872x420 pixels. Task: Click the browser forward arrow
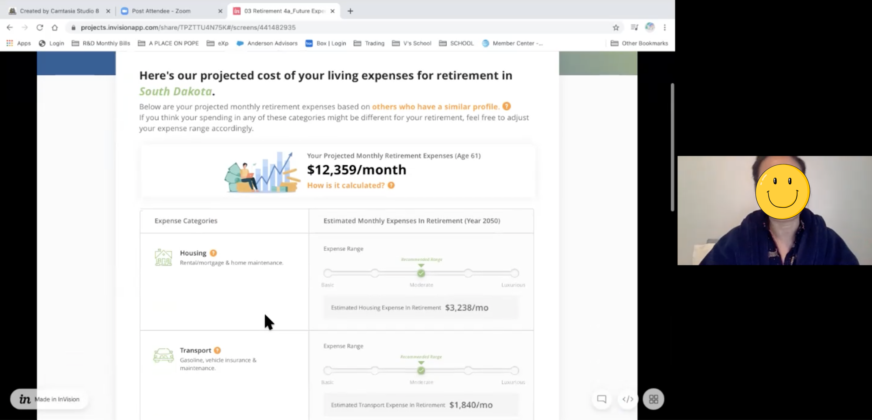point(25,28)
